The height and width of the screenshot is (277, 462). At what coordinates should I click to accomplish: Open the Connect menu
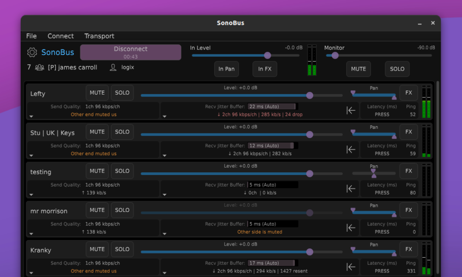pyautogui.click(x=61, y=36)
